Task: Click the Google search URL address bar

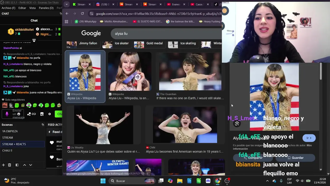Action: [158, 14]
